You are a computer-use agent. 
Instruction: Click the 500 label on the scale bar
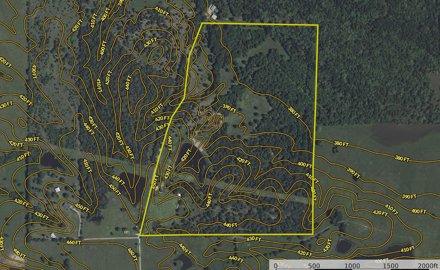pos(314,266)
